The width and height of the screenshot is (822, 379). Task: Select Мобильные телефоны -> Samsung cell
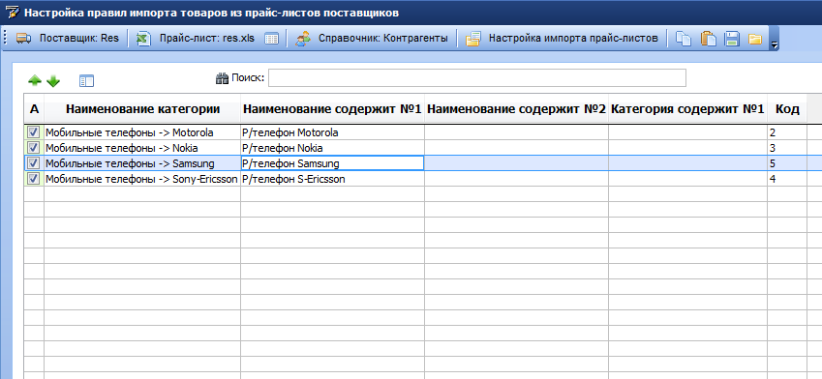point(142,163)
